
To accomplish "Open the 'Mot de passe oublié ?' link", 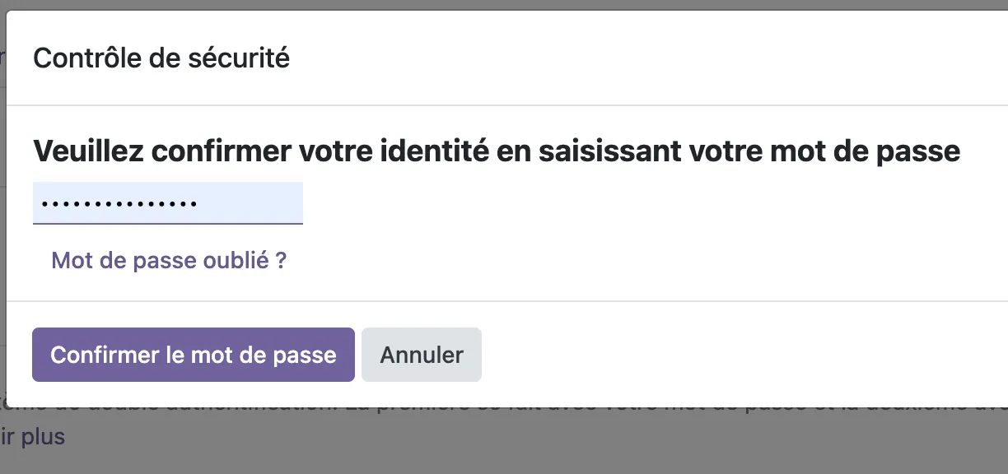I will coord(169,261).
